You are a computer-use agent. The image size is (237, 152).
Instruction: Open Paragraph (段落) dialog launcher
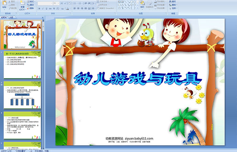click(115, 13)
